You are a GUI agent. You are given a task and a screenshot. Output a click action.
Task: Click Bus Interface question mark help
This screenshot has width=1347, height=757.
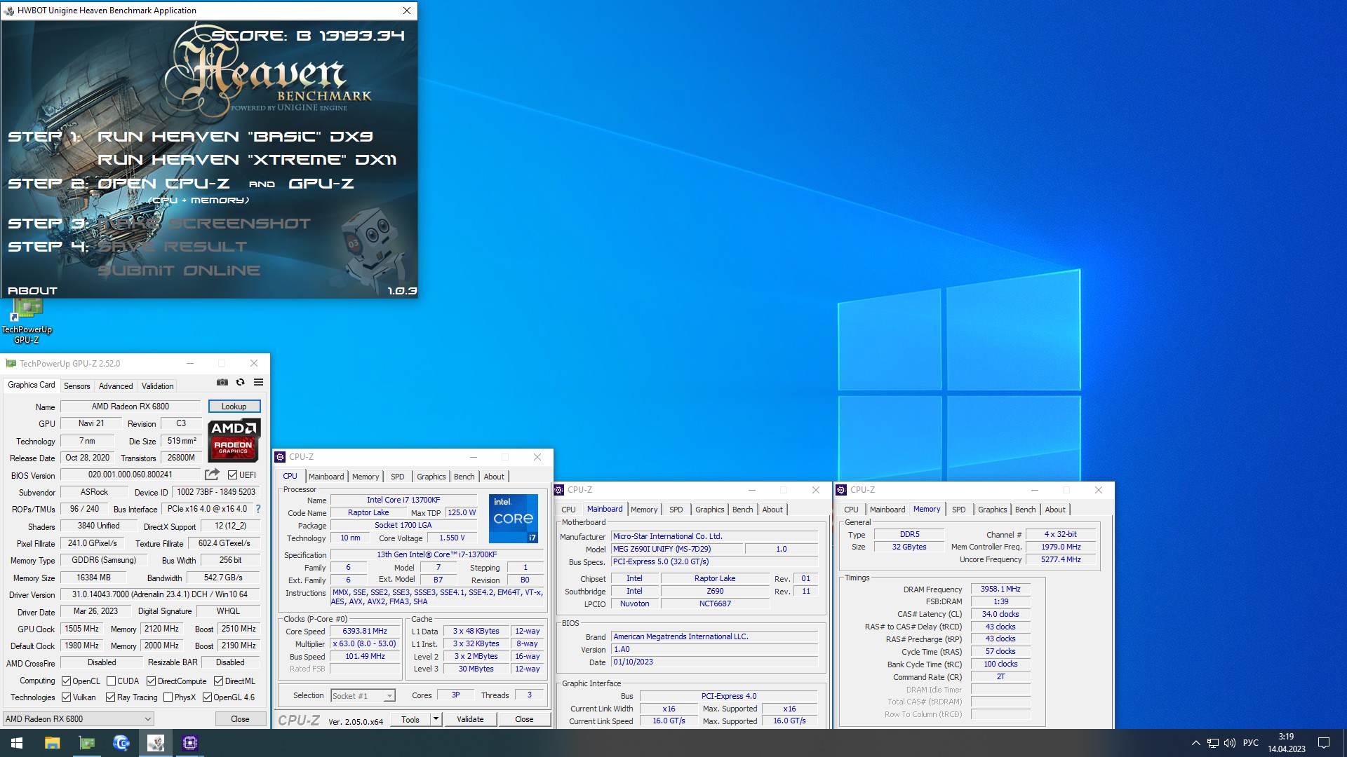tap(257, 509)
